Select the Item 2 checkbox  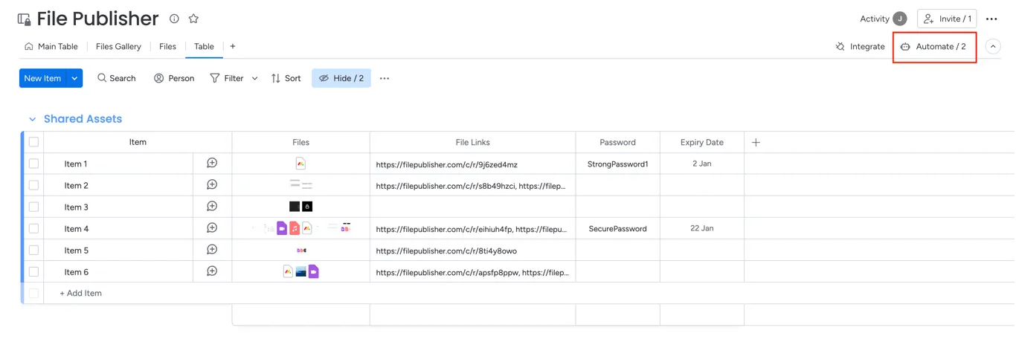(x=33, y=185)
